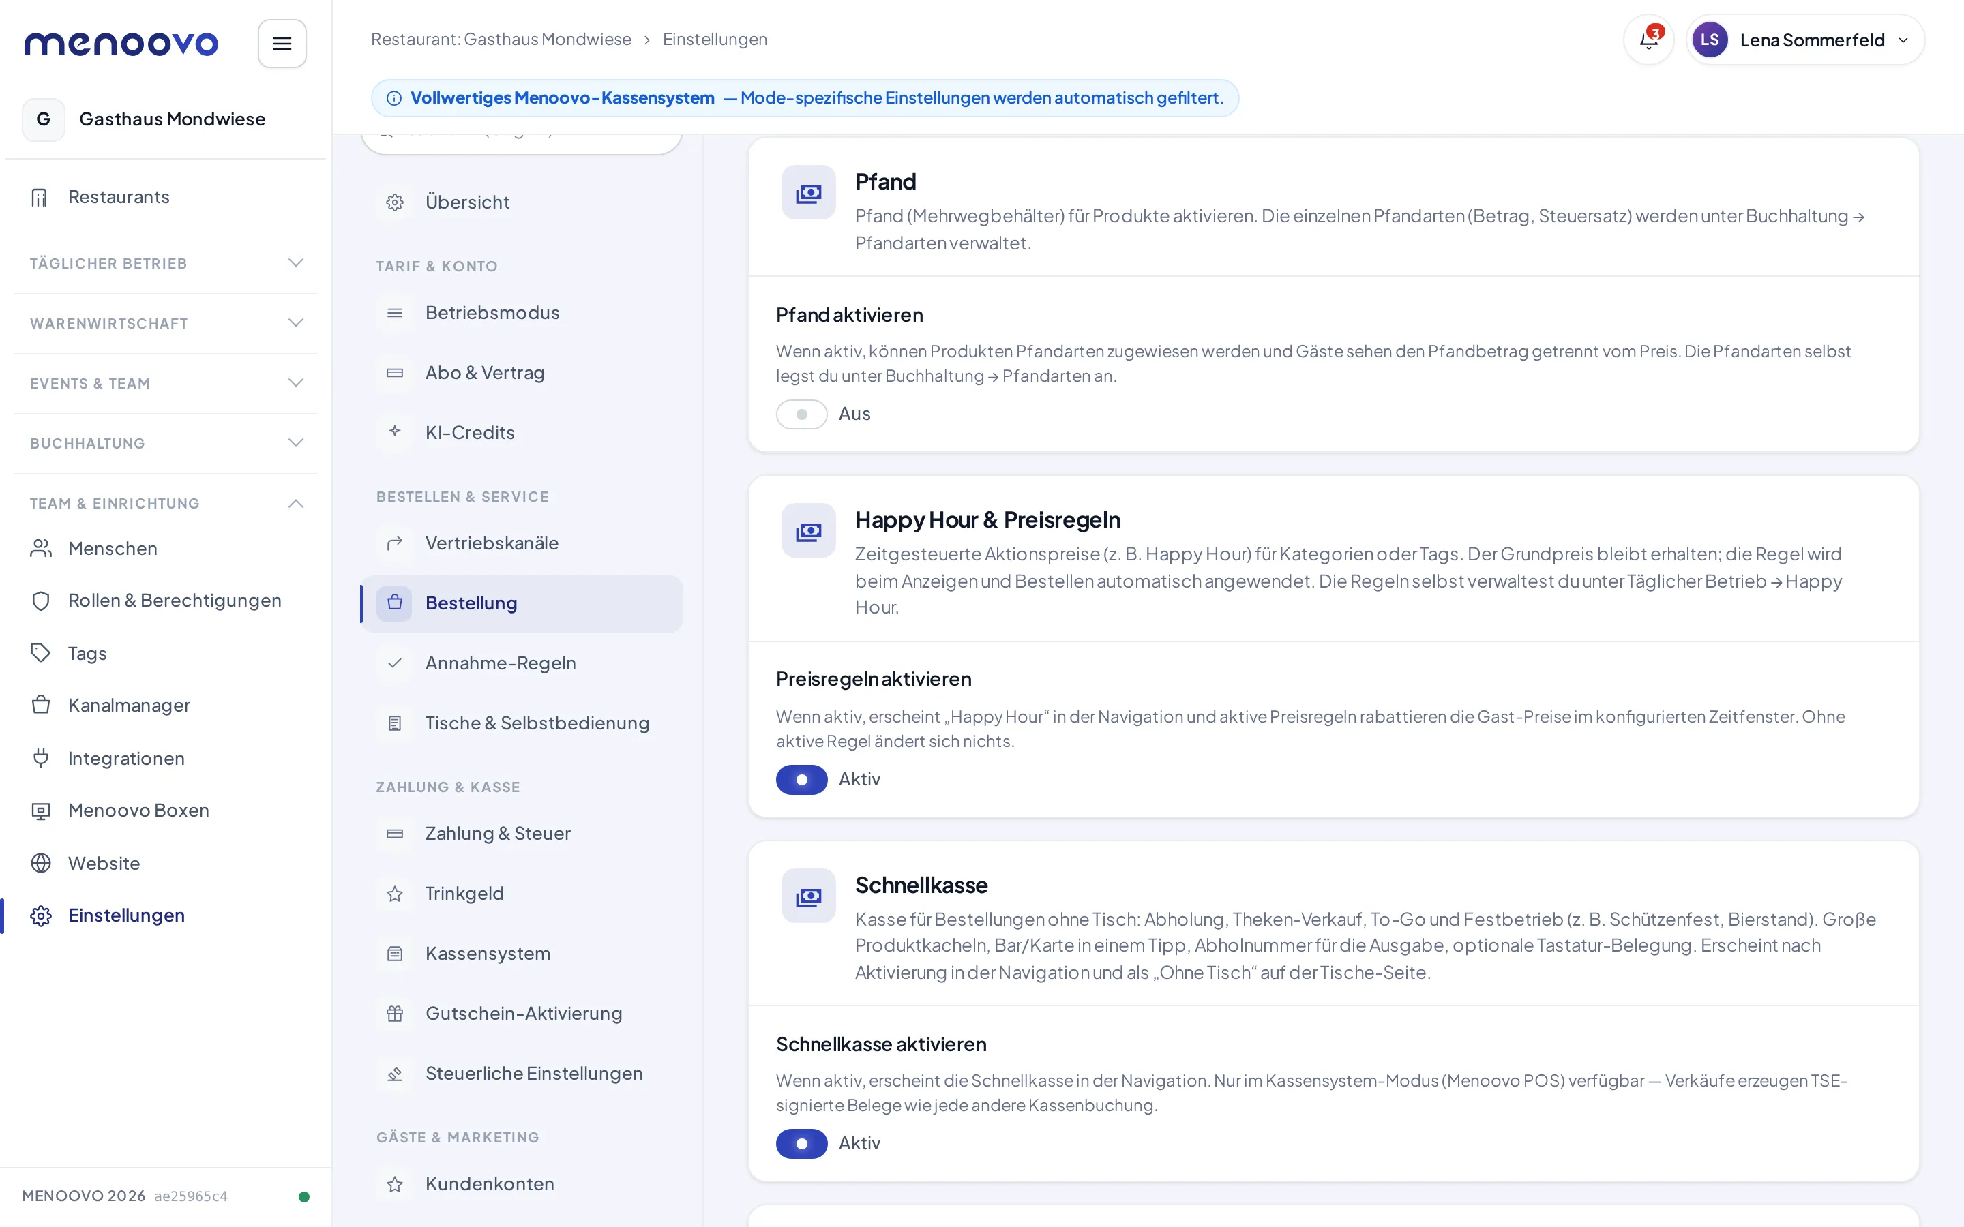
Task: Click the Restaurants fork-and-knife icon
Action: tap(40, 197)
